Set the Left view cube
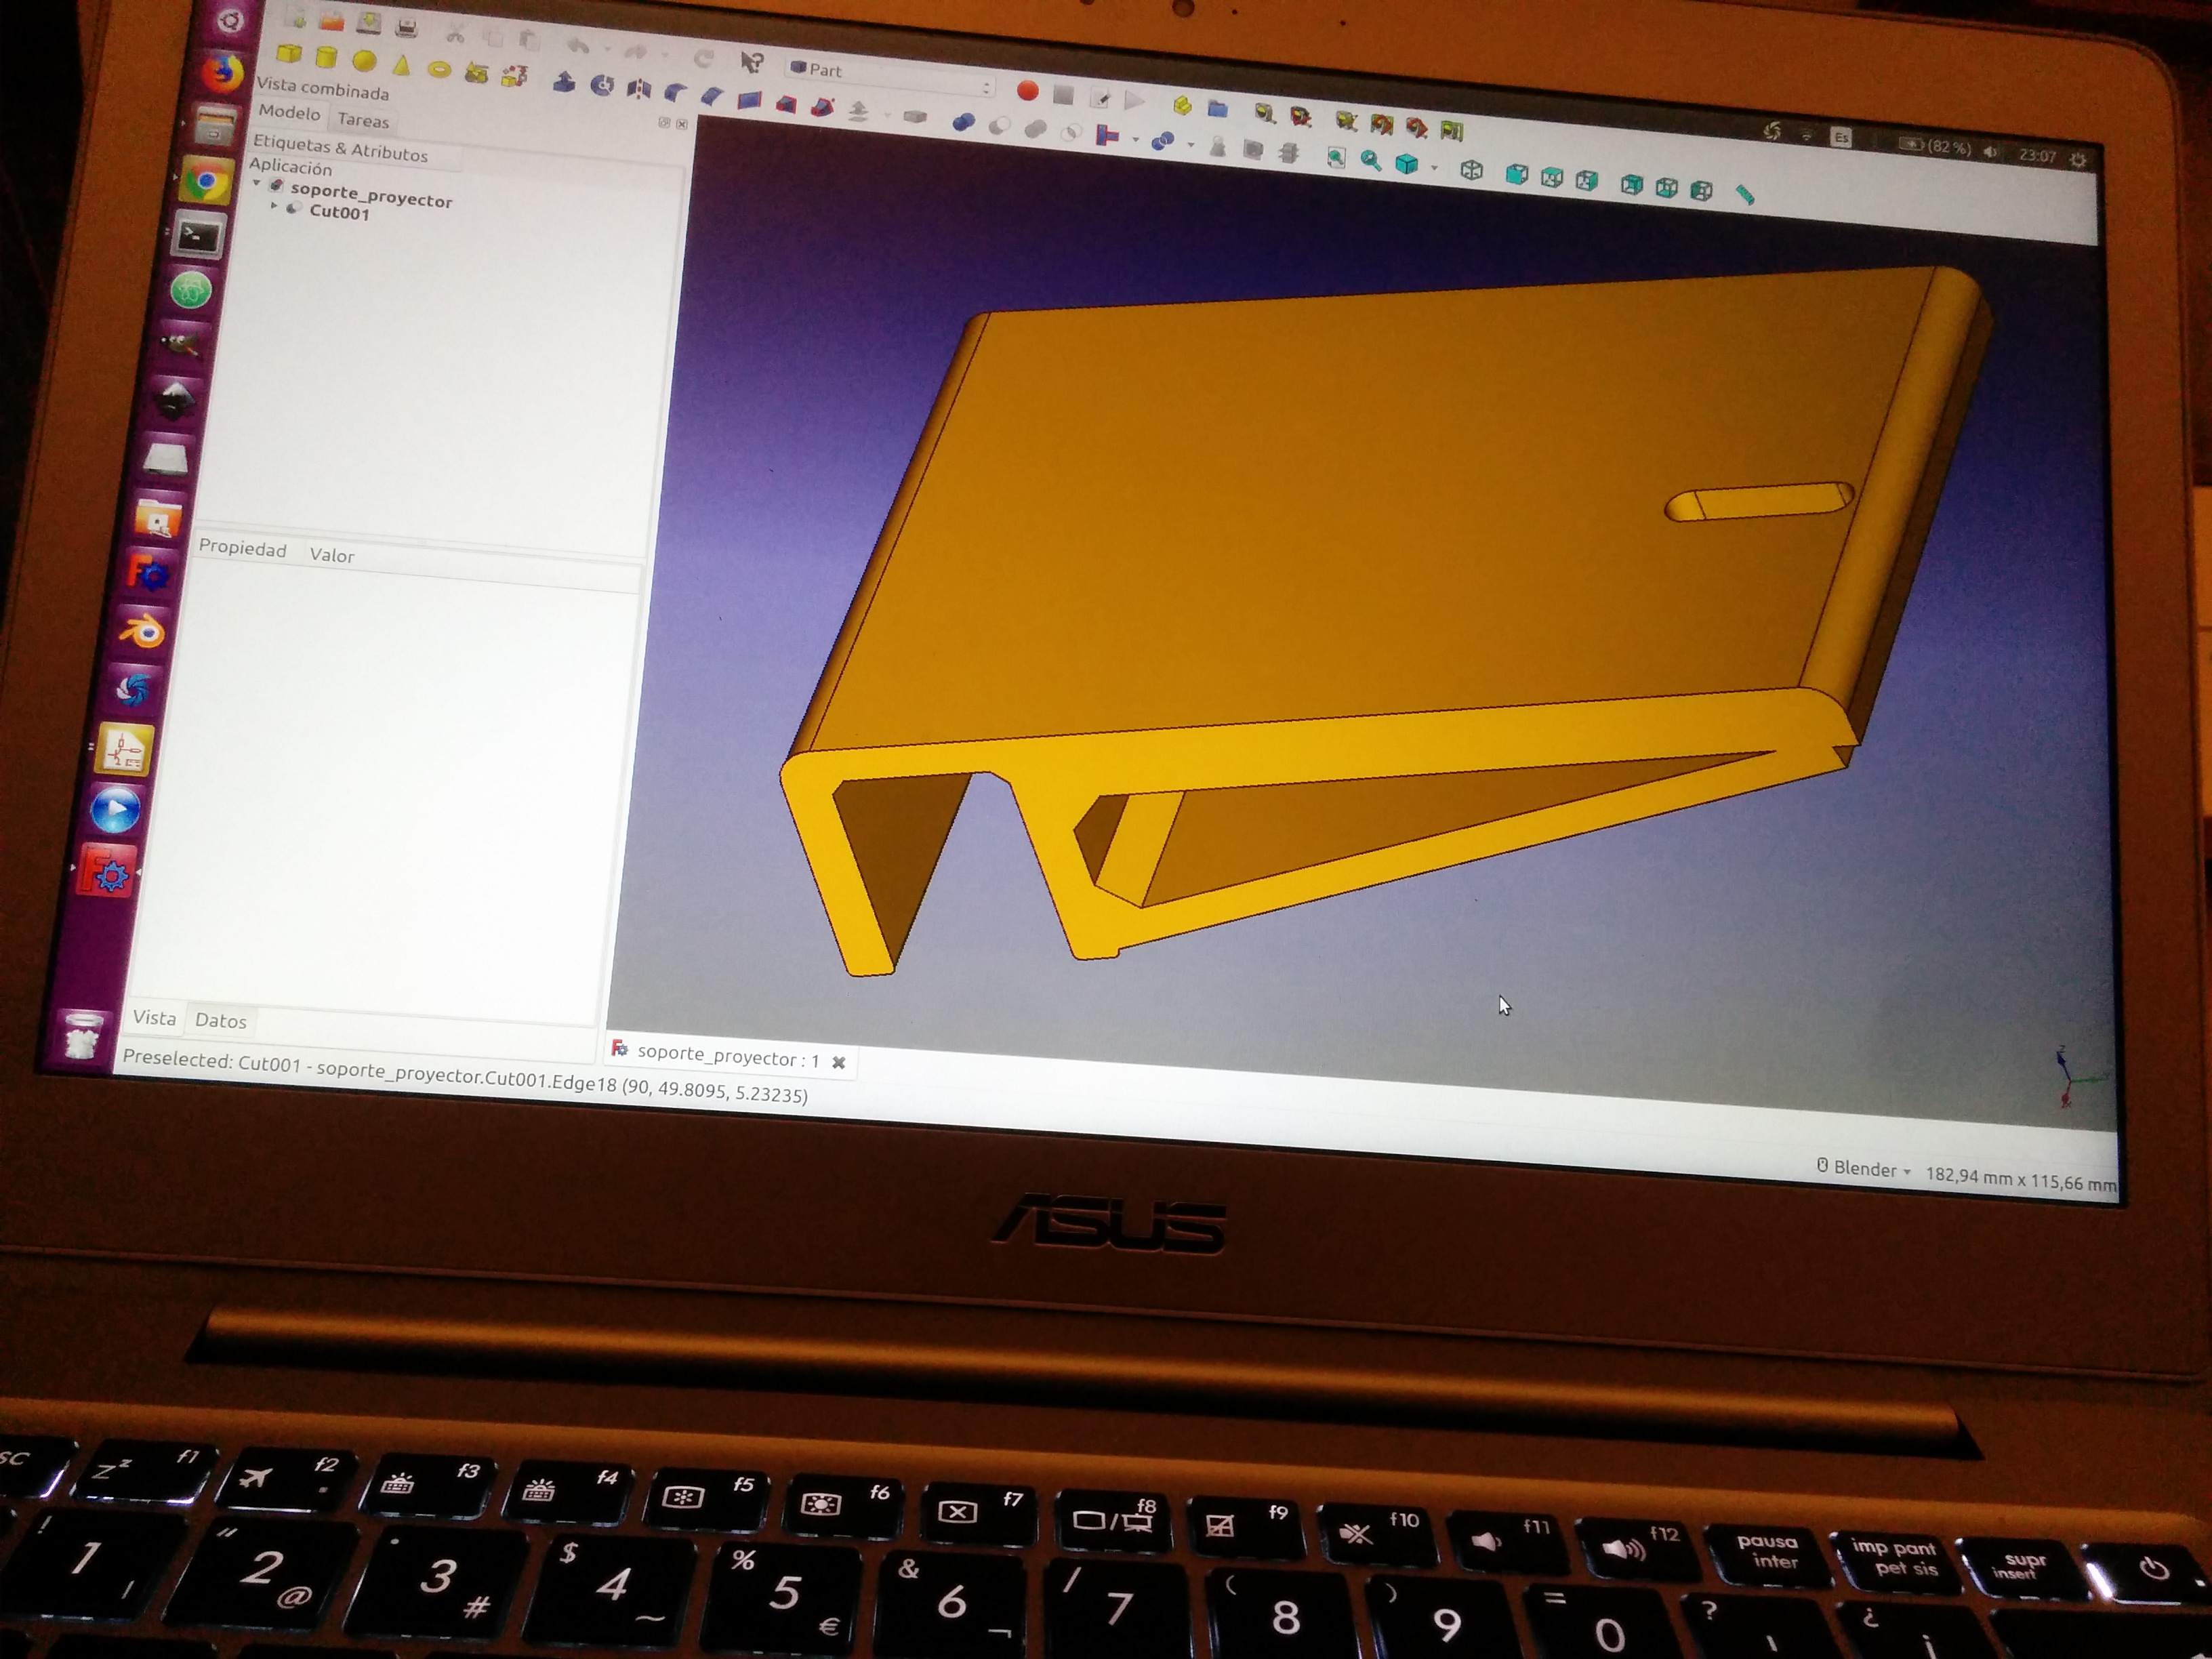Viewport: 2212px width, 1659px height. pyautogui.click(x=1702, y=191)
